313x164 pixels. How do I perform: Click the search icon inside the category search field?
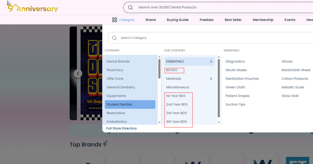click(x=114, y=38)
